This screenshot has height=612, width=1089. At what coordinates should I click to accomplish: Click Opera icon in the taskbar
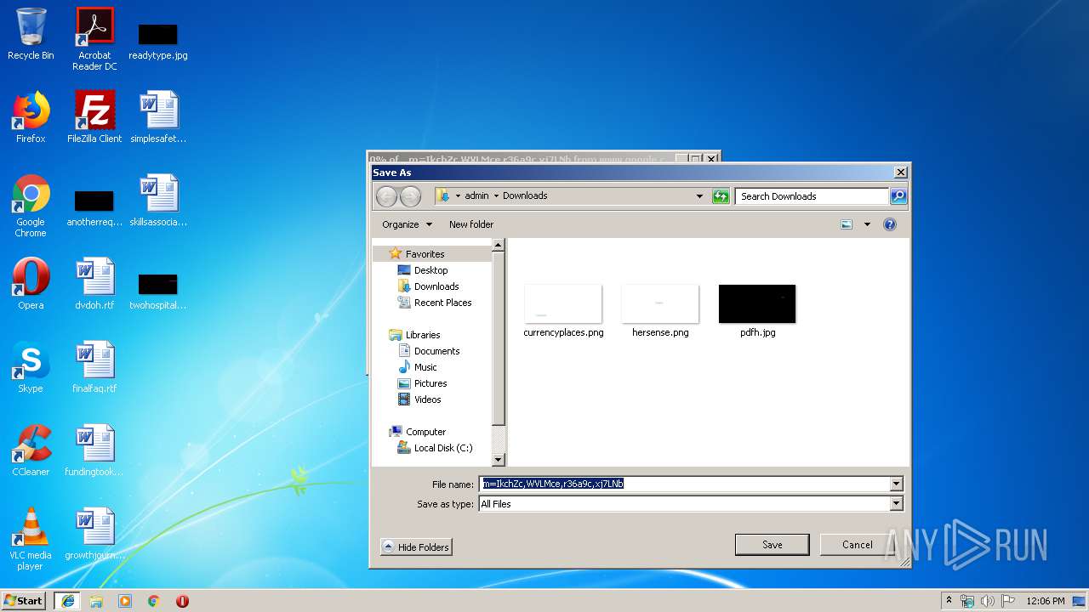(x=182, y=601)
